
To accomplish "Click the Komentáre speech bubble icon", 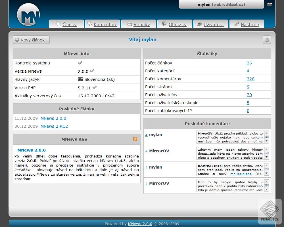I will (90, 24).
